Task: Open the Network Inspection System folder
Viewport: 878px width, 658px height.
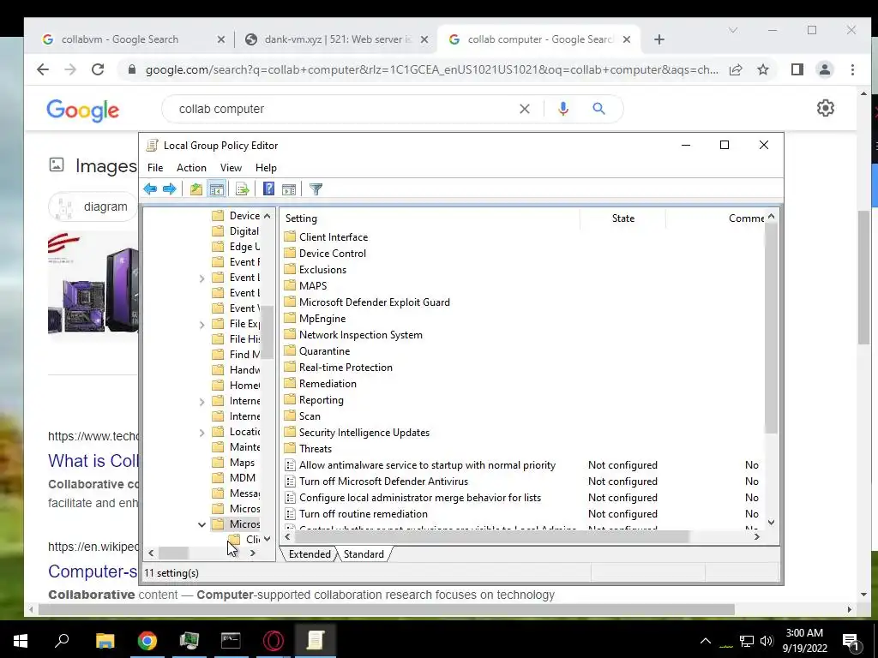Action: click(361, 335)
